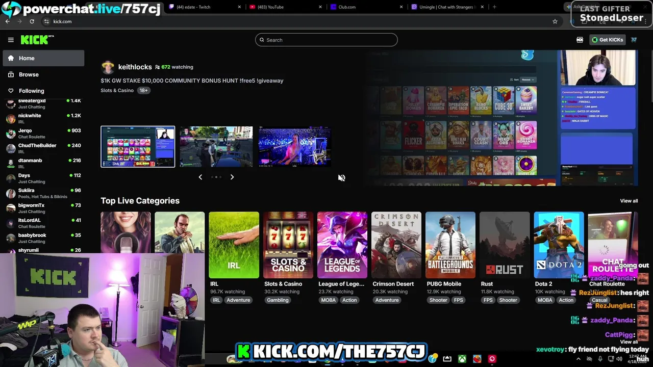Click the taskbar microphone icon
Image resolution: width=653 pixels, height=367 pixels.
click(x=600, y=359)
